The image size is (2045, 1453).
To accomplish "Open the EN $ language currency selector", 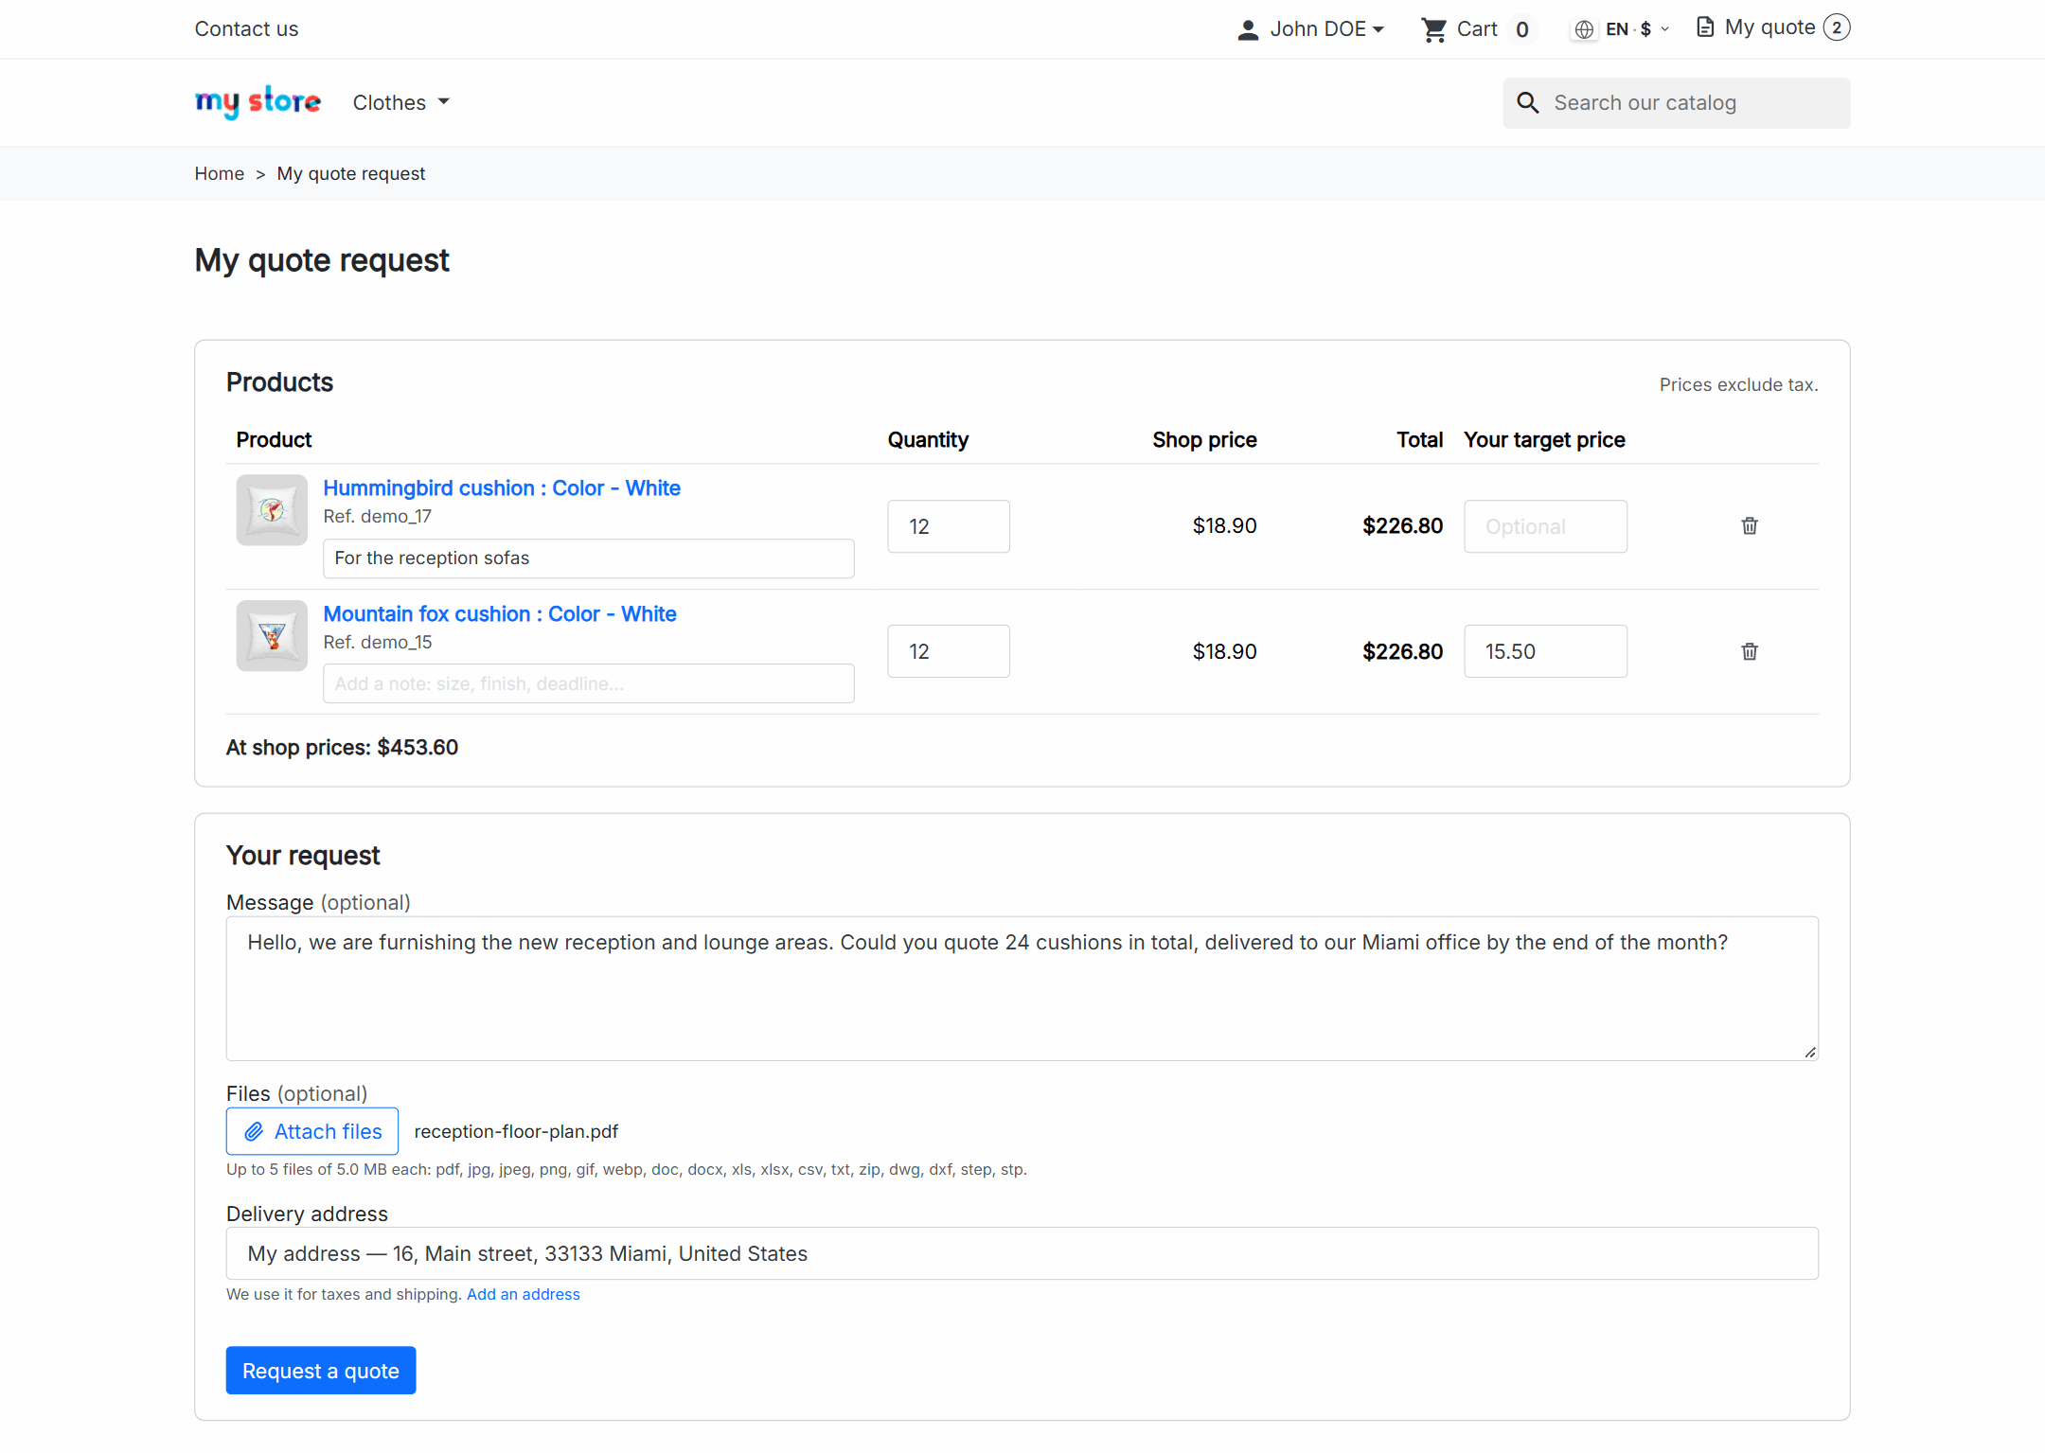I will [1622, 29].
